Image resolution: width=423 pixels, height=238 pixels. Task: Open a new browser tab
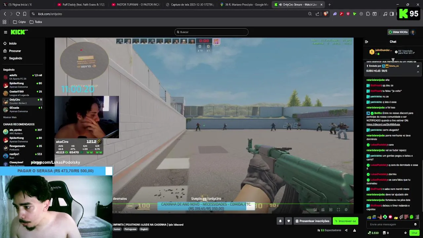(329, 5)
